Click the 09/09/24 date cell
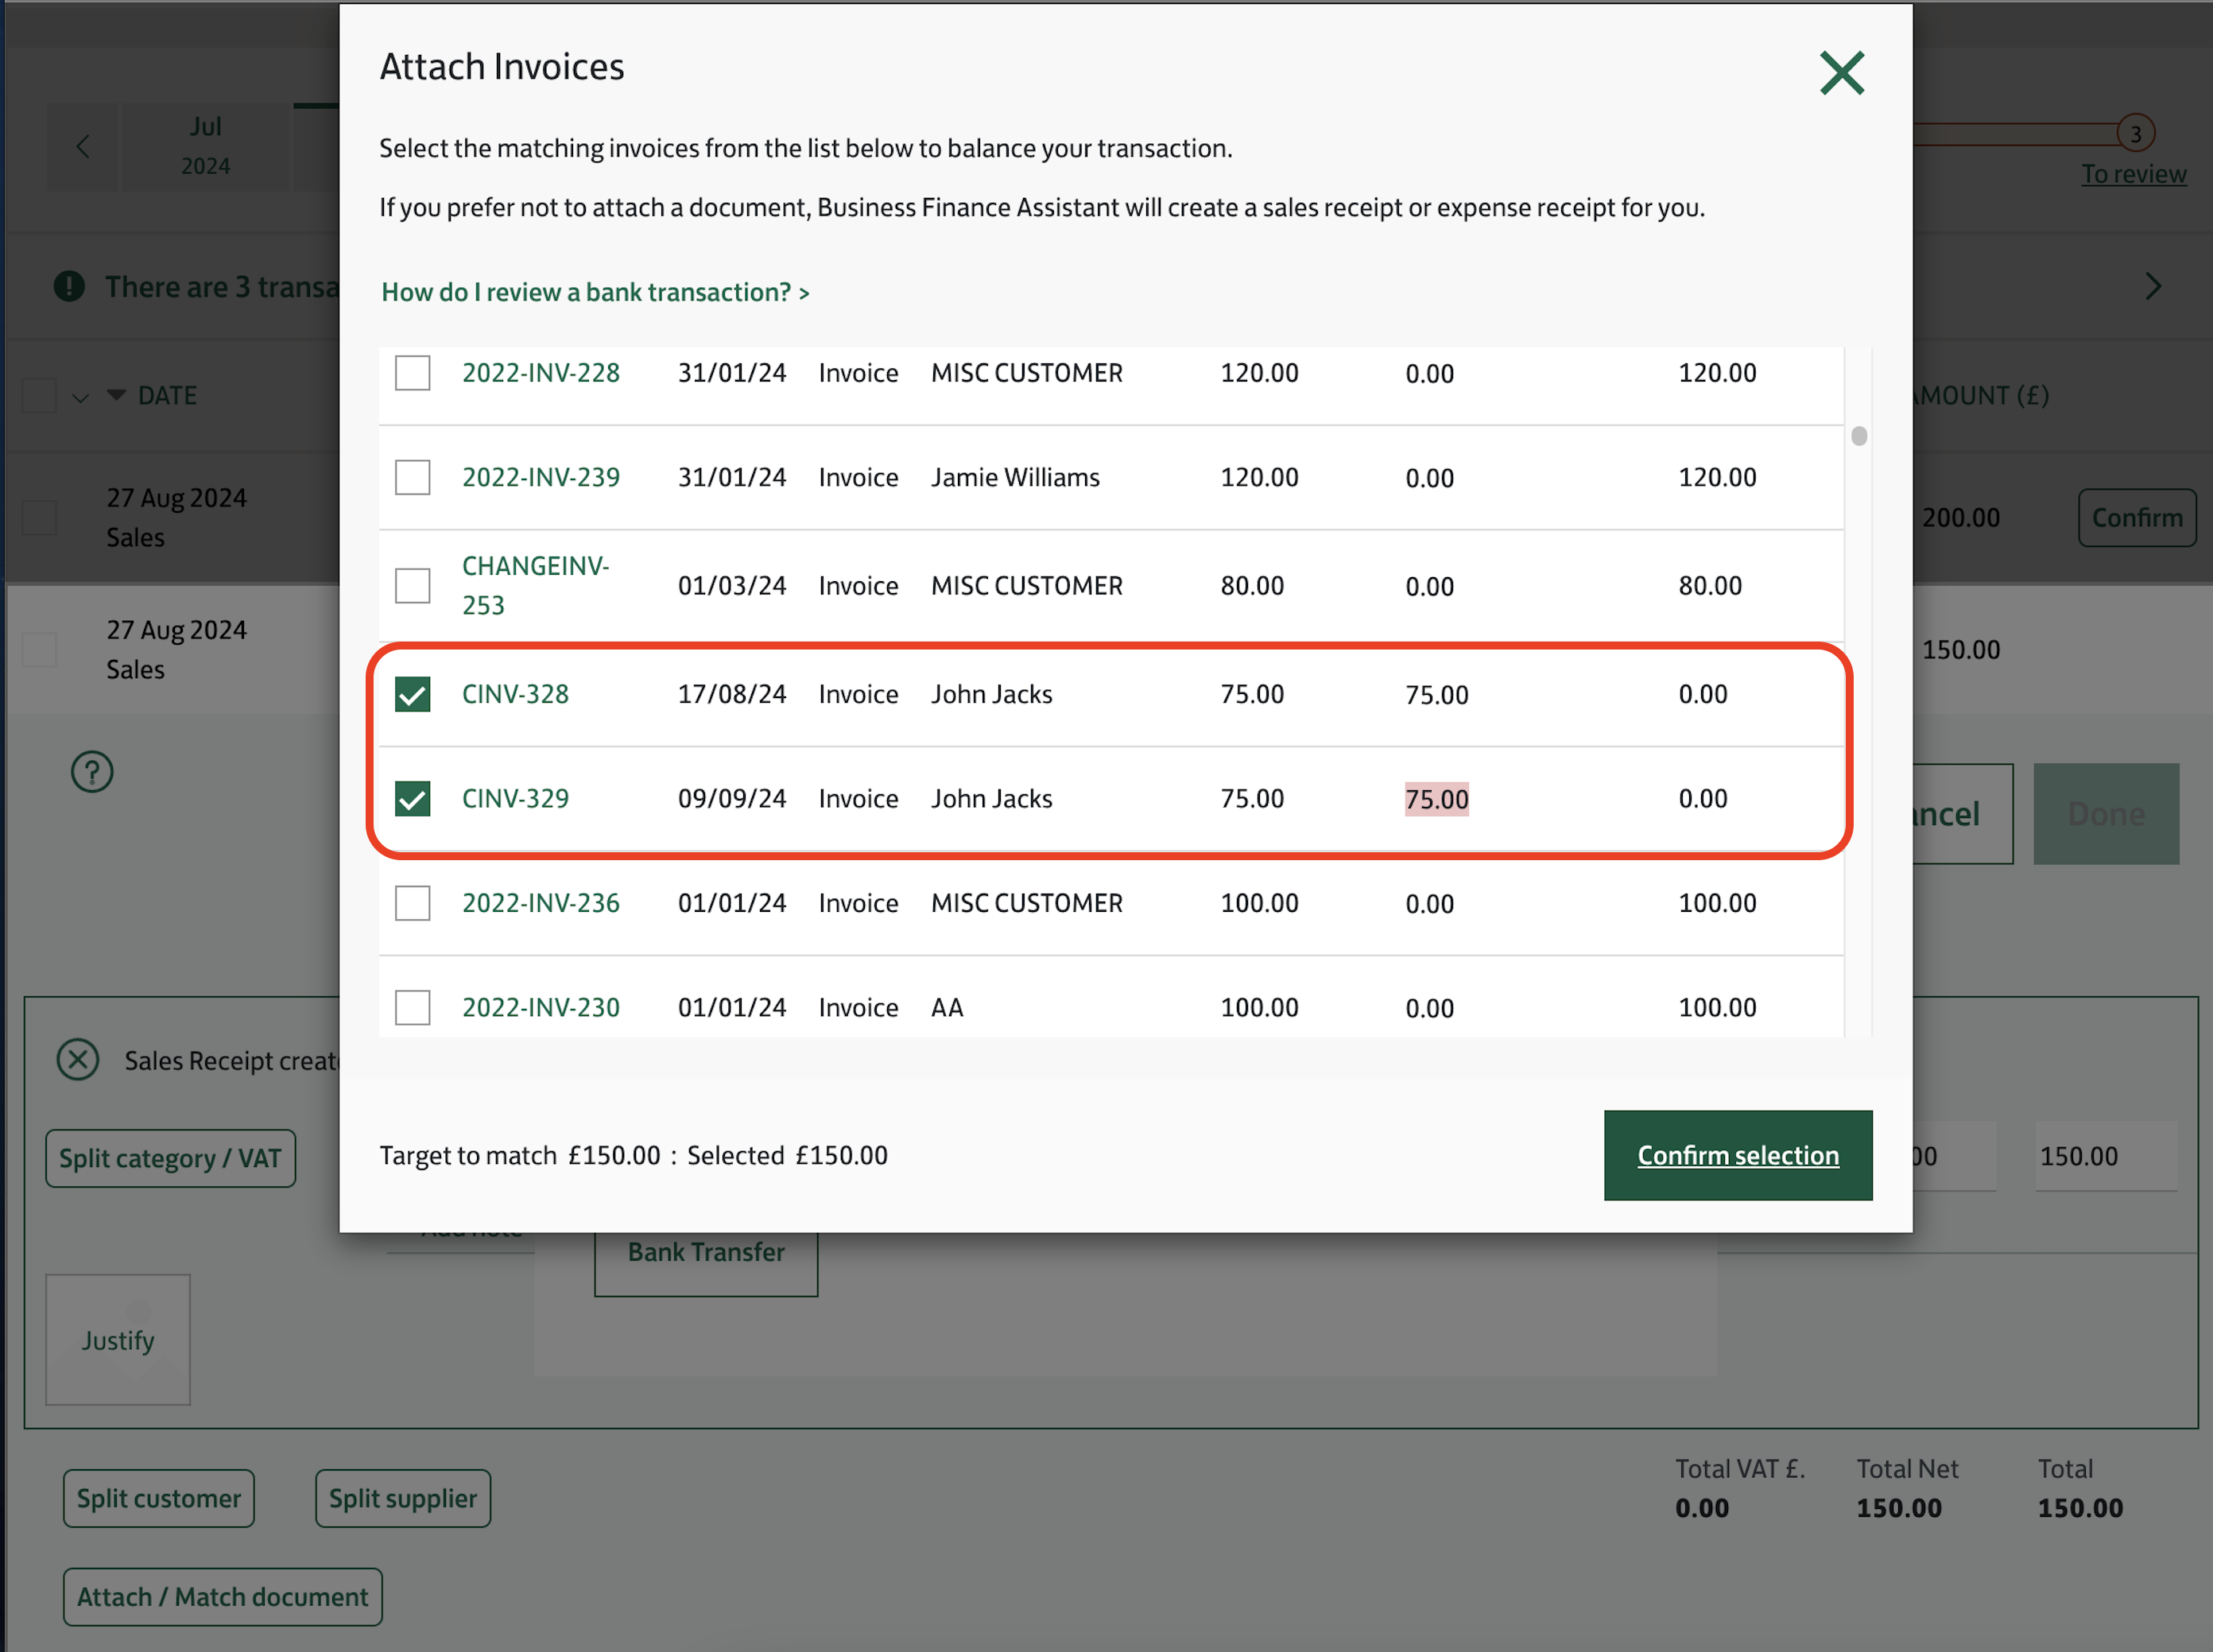The height and width of the screenshot is (1652, 2213). [x=732, y=798]
